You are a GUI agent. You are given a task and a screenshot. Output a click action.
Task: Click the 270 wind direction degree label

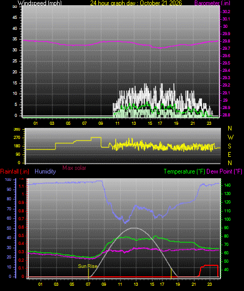17,138
